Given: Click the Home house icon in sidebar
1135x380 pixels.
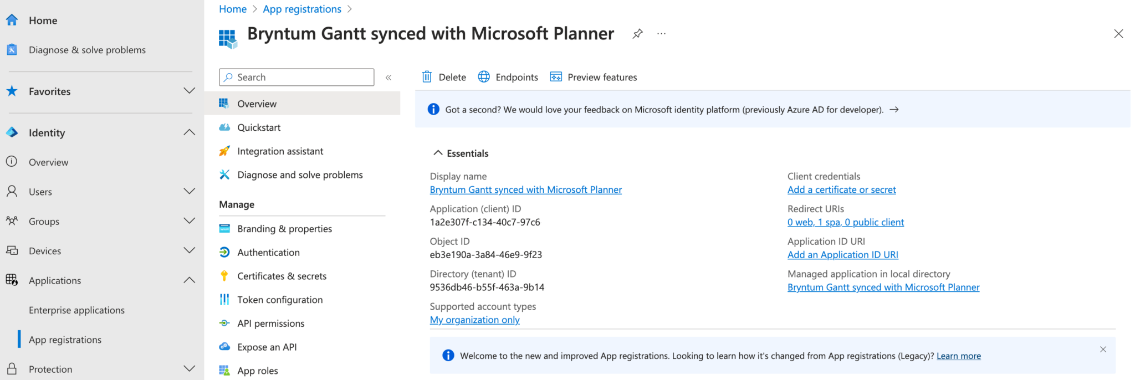Looking at the screenshot, I should pyautogui.click(x=12, y=20).
